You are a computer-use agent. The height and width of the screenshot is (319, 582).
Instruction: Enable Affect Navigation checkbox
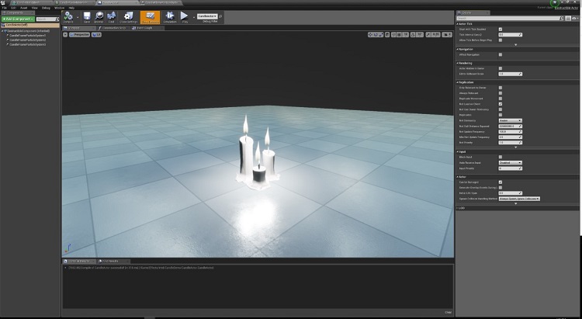pyautogui.click(x=501, y=54)
